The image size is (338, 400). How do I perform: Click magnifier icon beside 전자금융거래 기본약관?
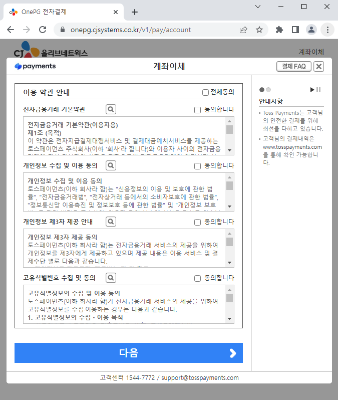111,109
